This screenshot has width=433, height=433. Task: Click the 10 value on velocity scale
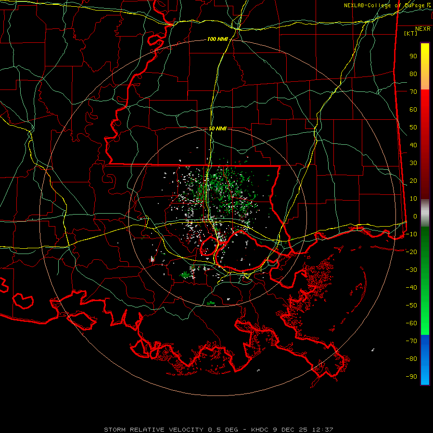413,199
